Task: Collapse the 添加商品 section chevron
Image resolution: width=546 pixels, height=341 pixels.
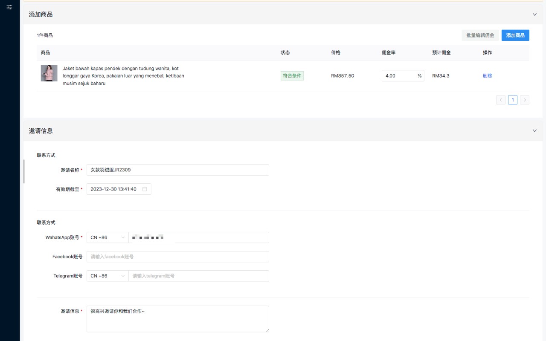Action: pyautogui.click(x=534, y=14)
